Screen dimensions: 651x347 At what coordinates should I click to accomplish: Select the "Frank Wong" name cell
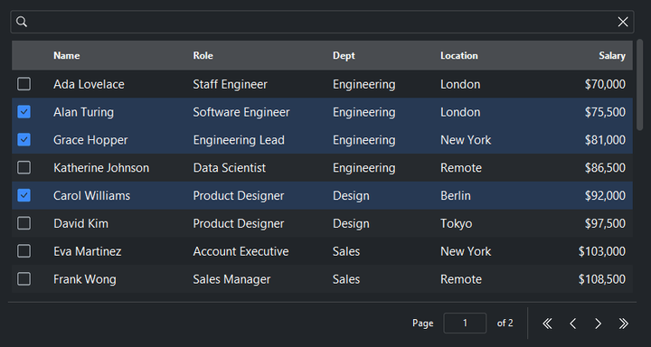tap(85, 279)
